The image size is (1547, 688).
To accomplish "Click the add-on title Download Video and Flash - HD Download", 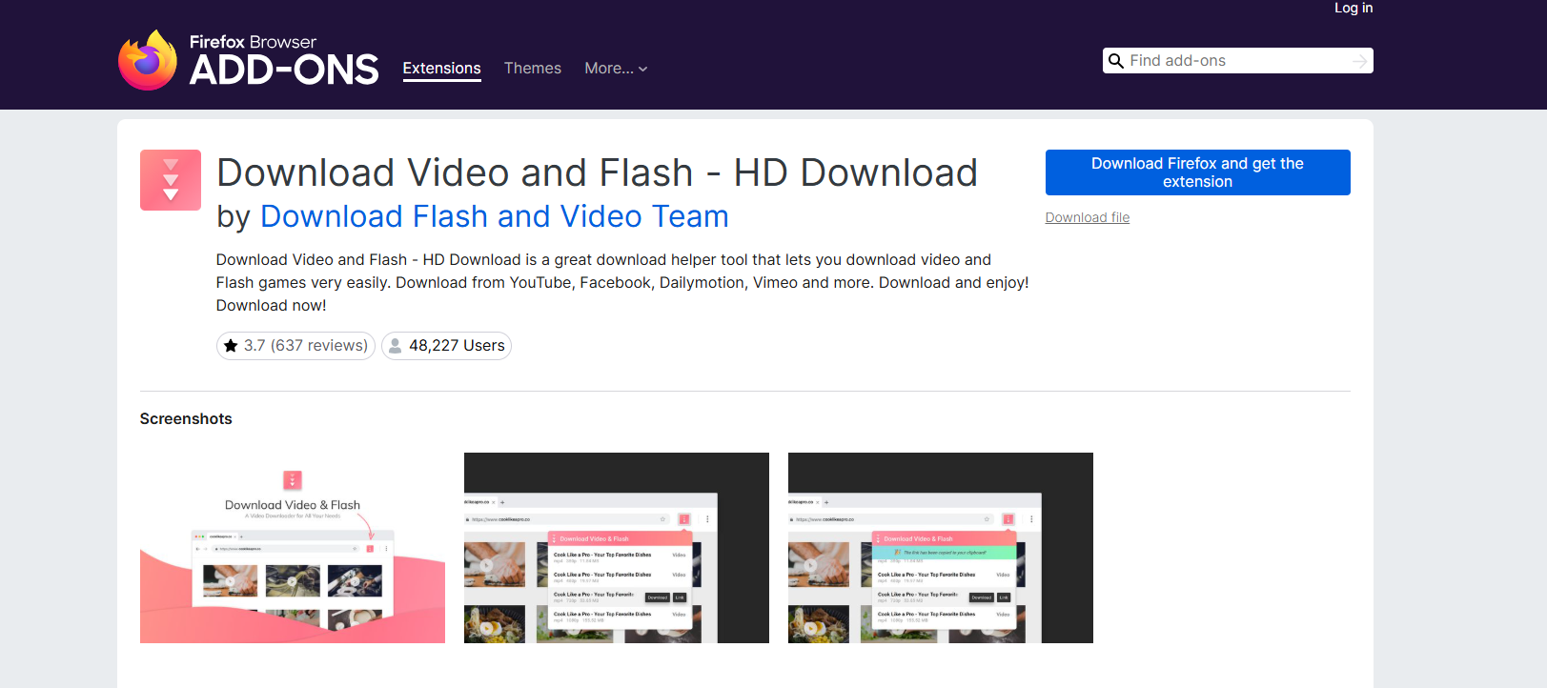I will click(x=597, y=172).
